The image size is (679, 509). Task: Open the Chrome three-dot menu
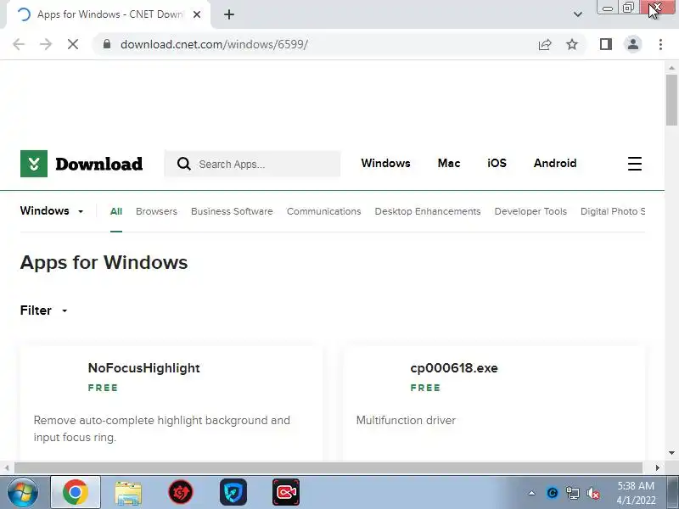coord(660,44)
